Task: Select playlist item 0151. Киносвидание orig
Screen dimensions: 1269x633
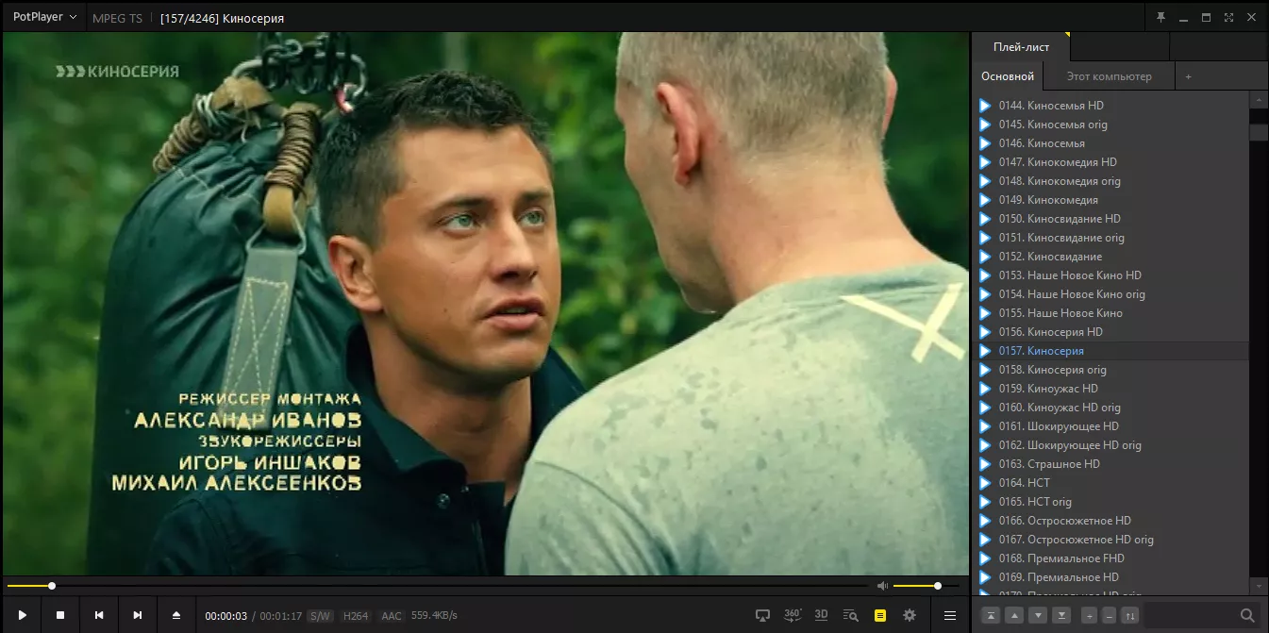Action: [x=1111, y=238]
